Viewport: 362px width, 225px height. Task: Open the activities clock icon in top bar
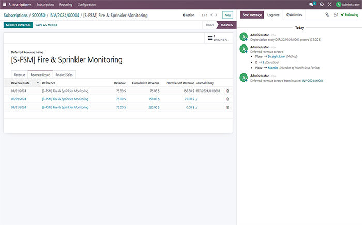(322, 4)
